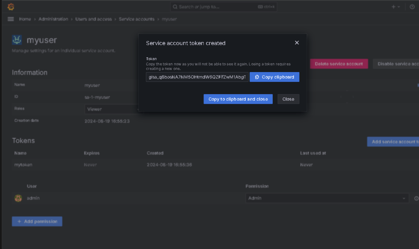419x249 pixels.
Task: Go to Home breadcrumb
Action: click(x=25, y=19)
